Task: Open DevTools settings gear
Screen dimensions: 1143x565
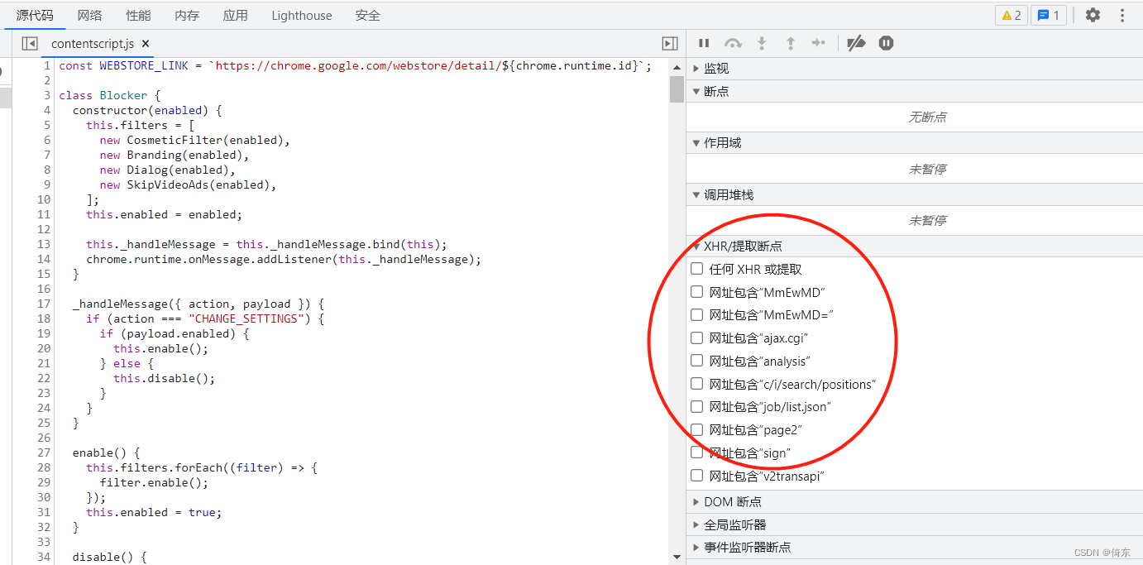Action: 1093,15
